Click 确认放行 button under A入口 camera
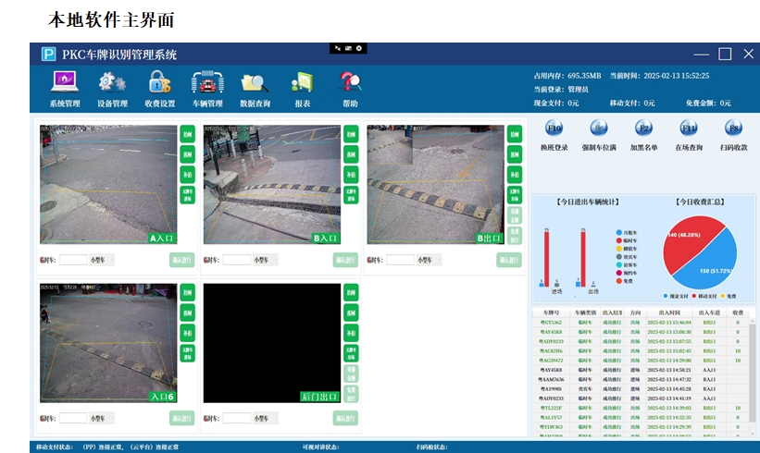This screenshot has height=453, width=760. 182,261
